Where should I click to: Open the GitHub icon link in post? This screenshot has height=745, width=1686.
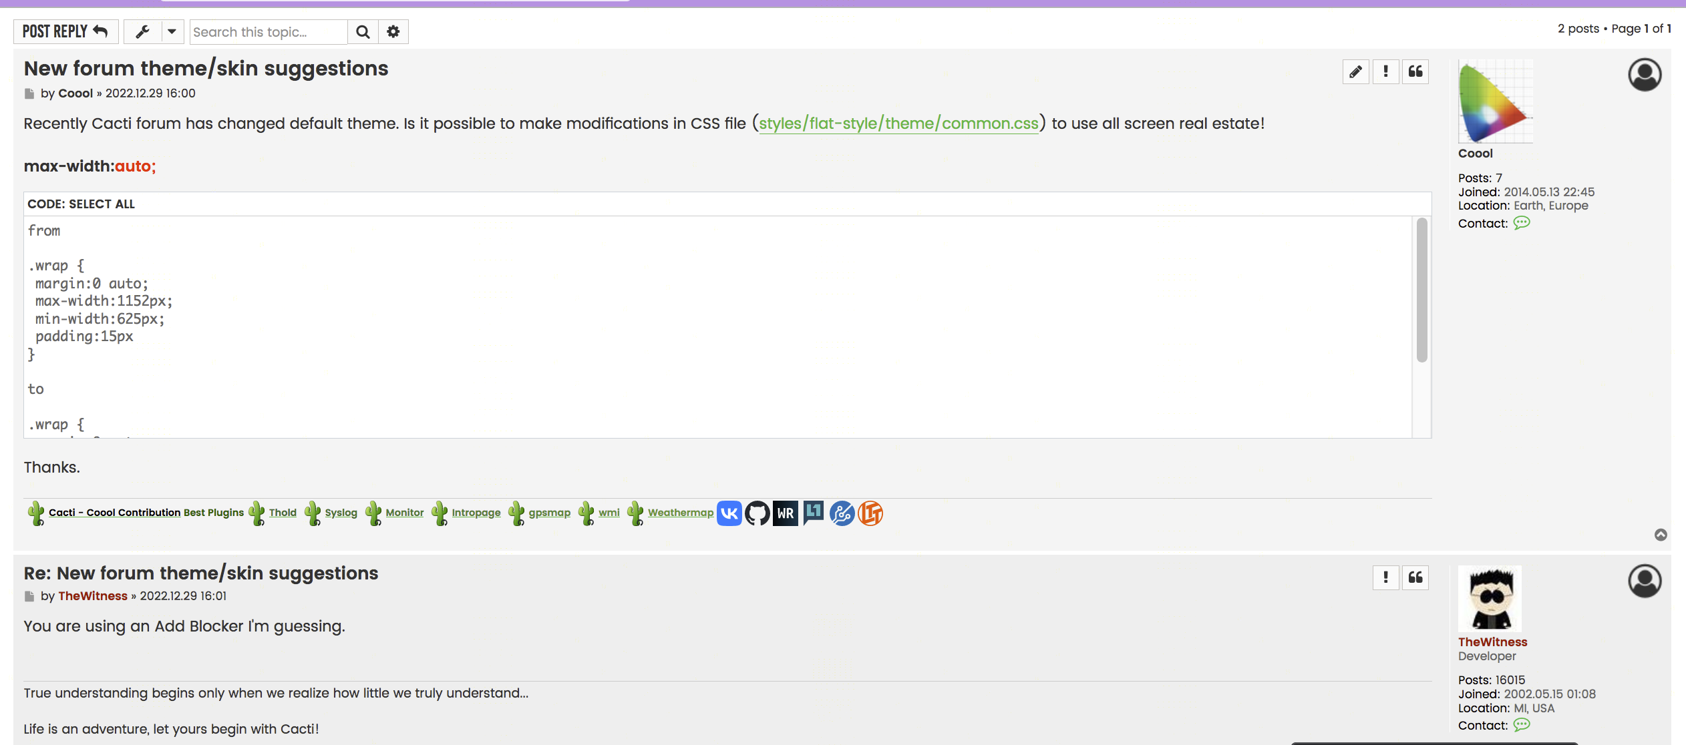coord(757,513)
